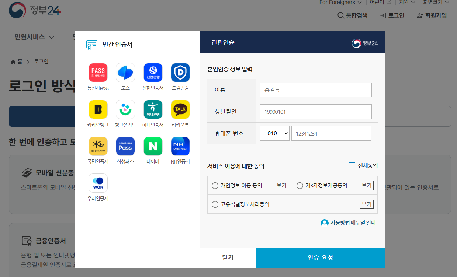Screen dimensions: 457x277
Task: Select the 제3자정보제공동의 radio button
Action: (x=300, y=186)
